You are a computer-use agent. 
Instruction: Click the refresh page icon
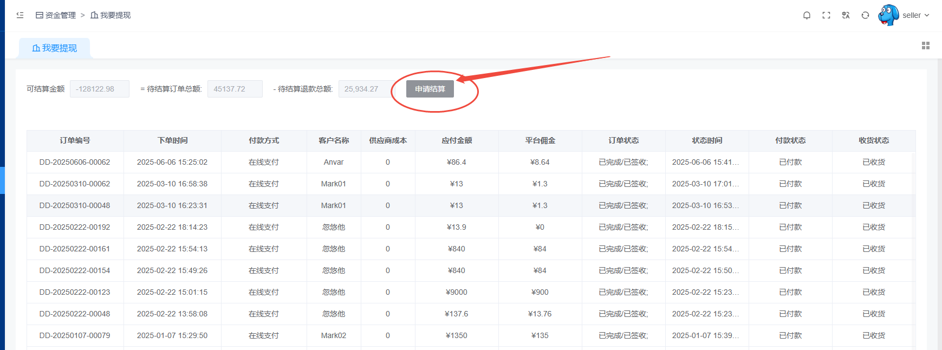(865, 15)
